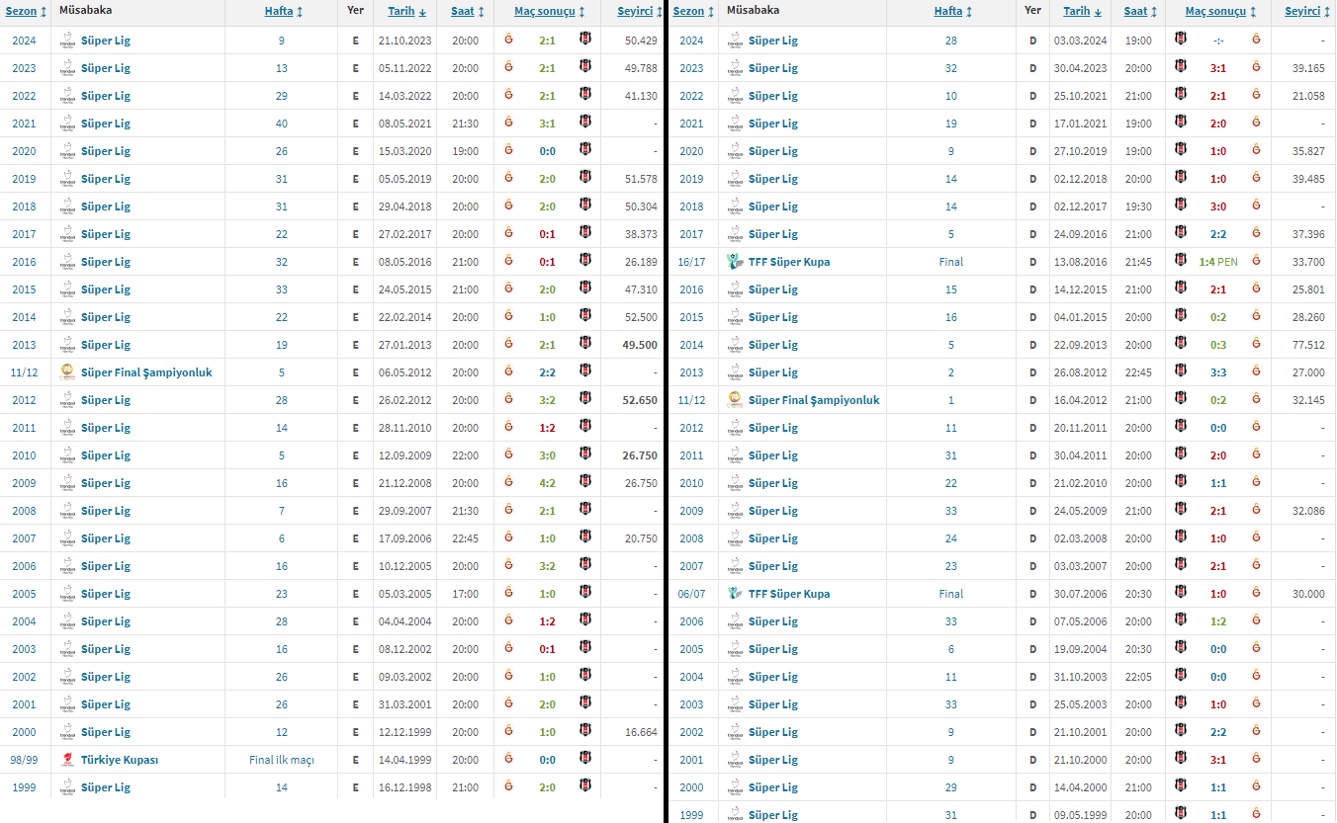This screenshot has height=823, width=1337.
Task: Click Beşiktaş crest in the 13.08.2016 Süper Kupa row
Action: (x=1180, y=260)
